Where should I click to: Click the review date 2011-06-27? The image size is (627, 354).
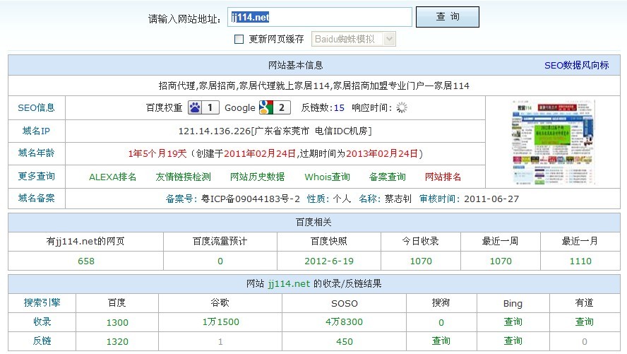491,199
